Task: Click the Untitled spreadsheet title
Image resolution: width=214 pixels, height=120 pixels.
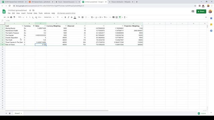Action: 17,10
